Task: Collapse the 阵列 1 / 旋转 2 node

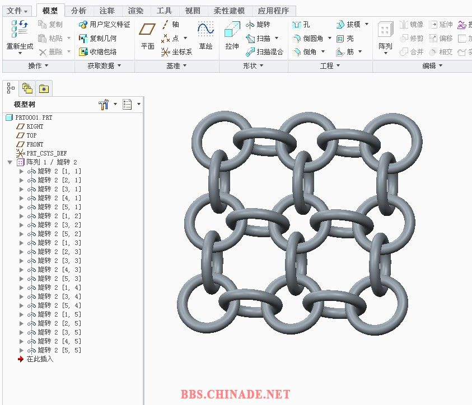Action: [x=10, y=162]
